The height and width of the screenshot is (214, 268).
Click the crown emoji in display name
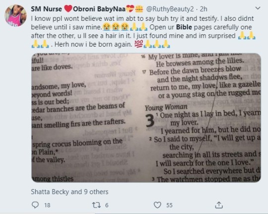(x=139, y=9)
